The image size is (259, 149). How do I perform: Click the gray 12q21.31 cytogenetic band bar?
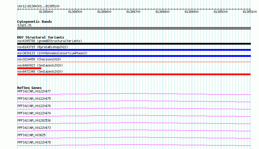tap(134, 28)
